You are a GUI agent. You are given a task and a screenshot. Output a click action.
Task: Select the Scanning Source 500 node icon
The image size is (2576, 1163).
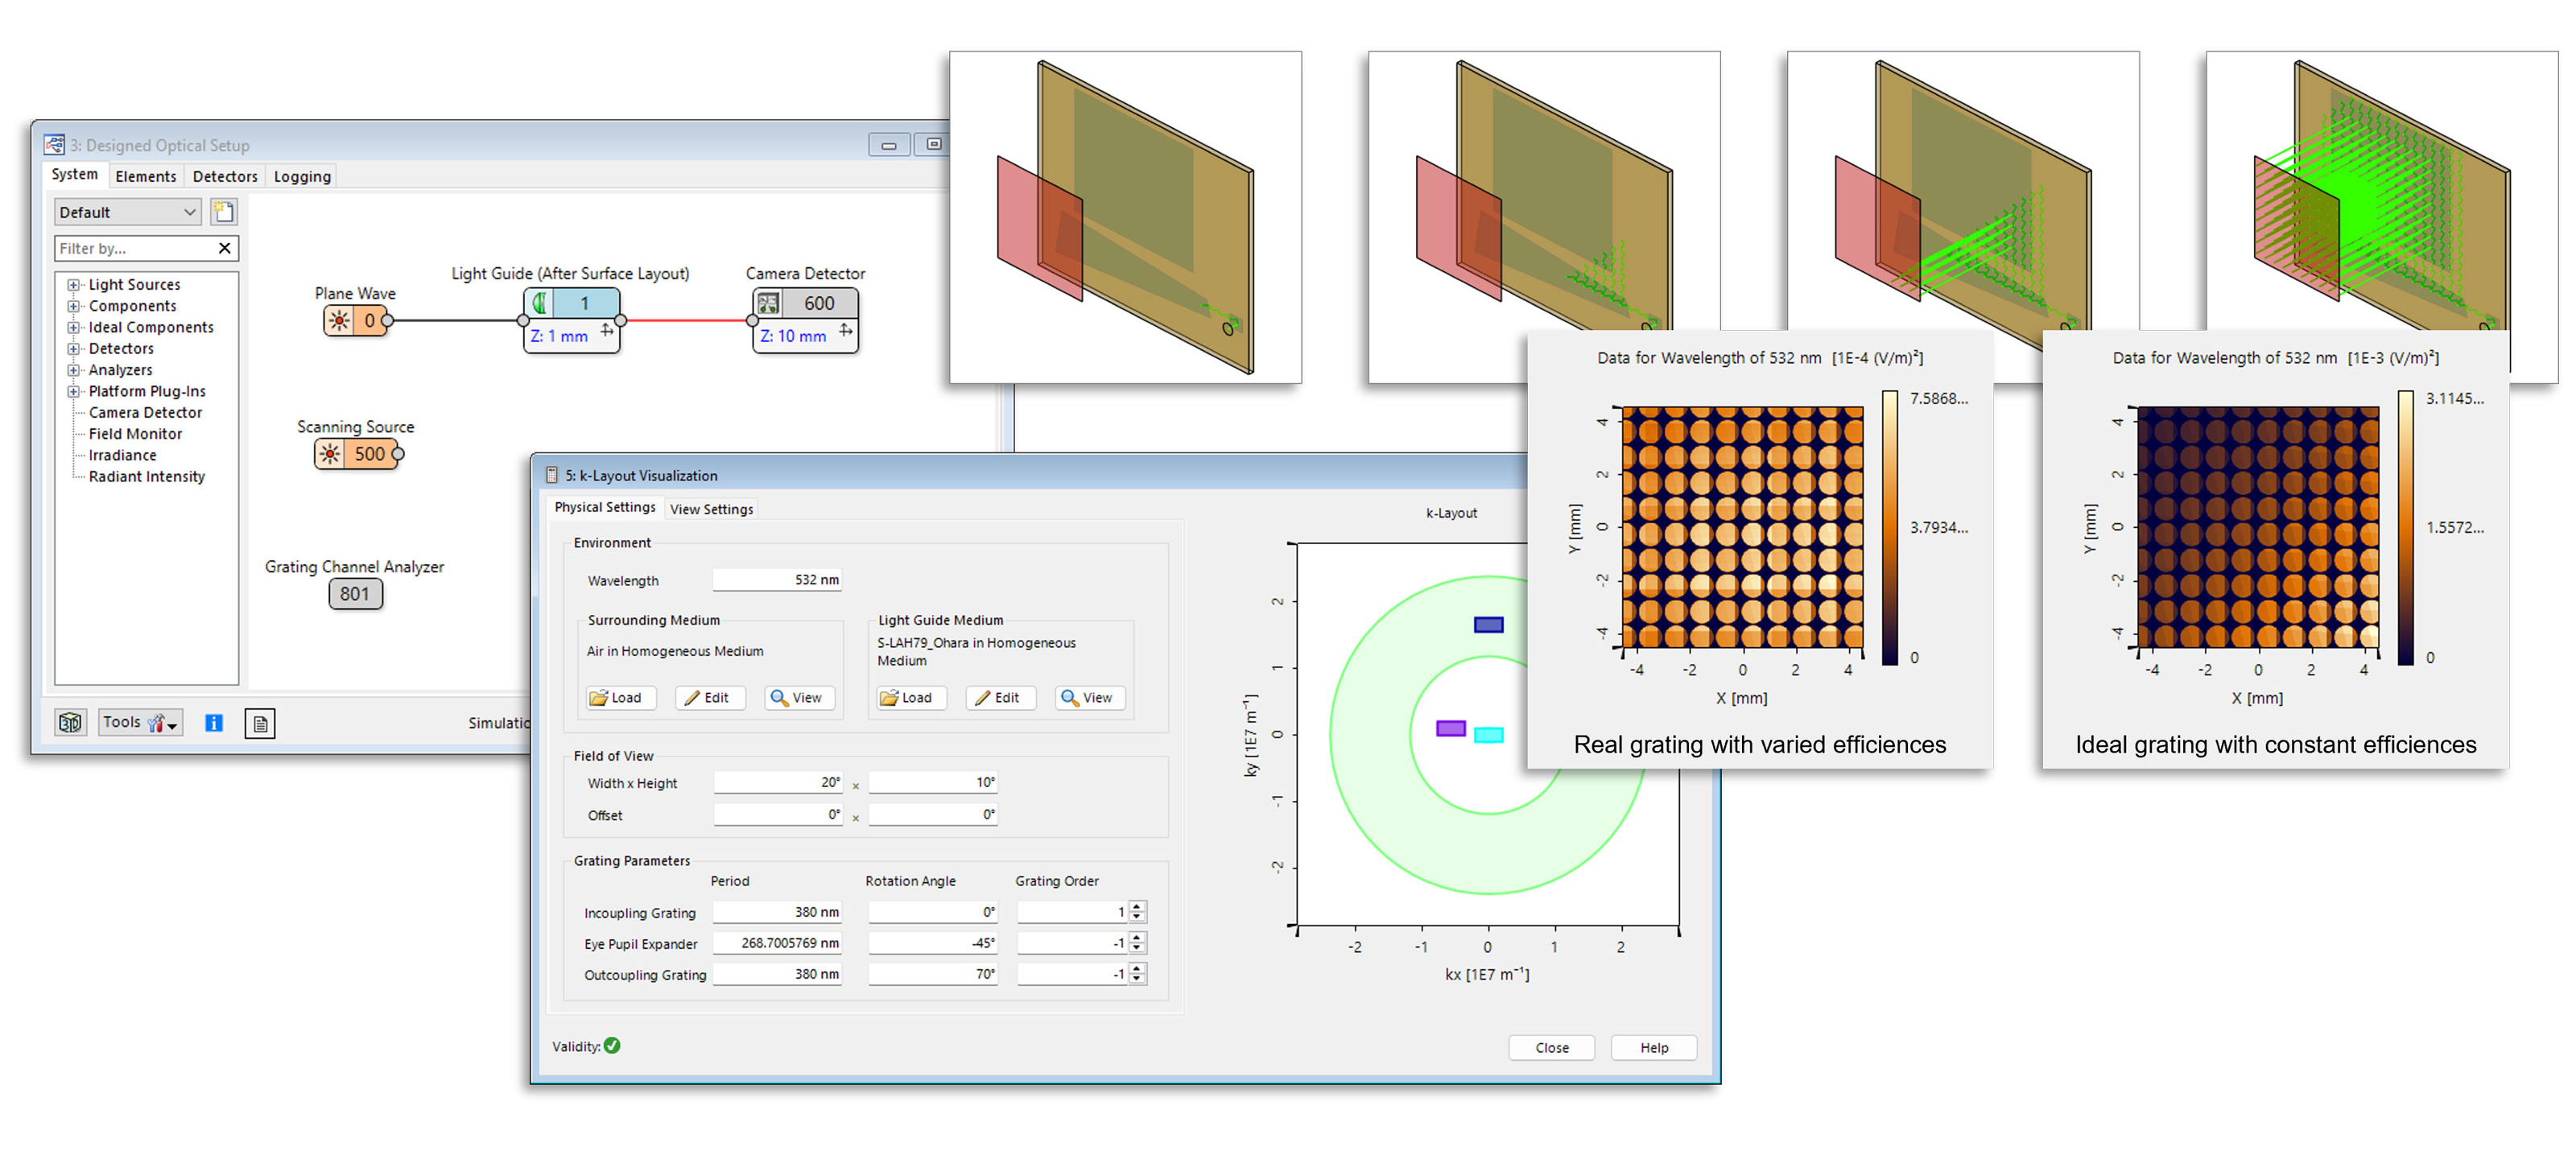(x=330, y=454)
